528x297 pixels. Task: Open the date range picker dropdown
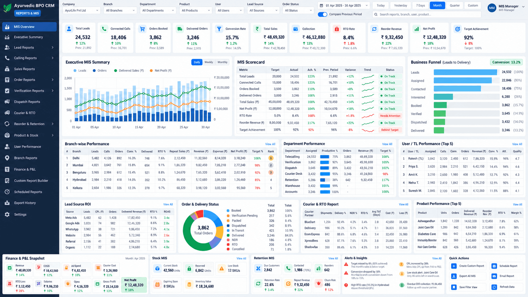[x=344, y=5]
